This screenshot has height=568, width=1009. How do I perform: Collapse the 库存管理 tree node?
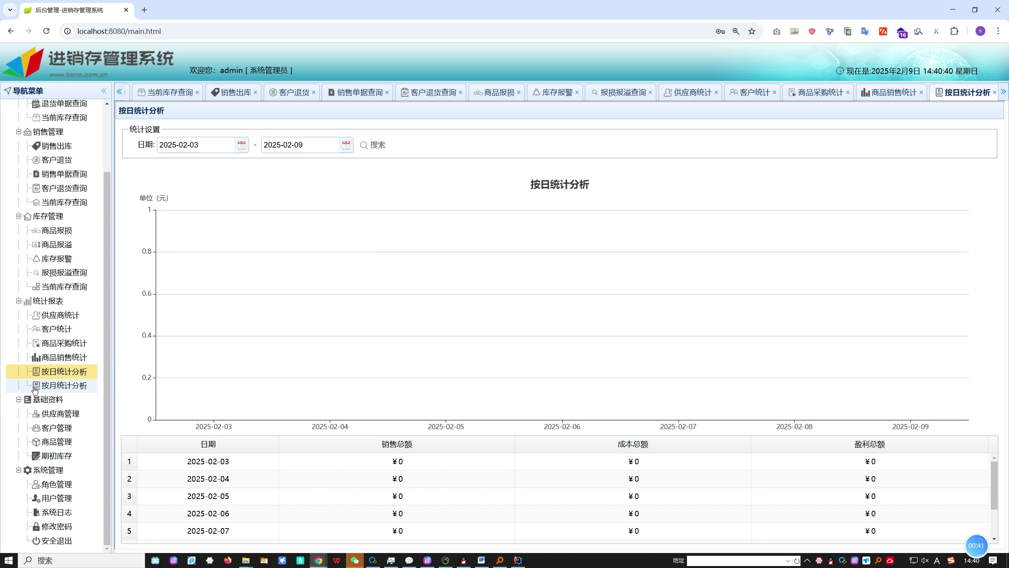click(19, 216)
